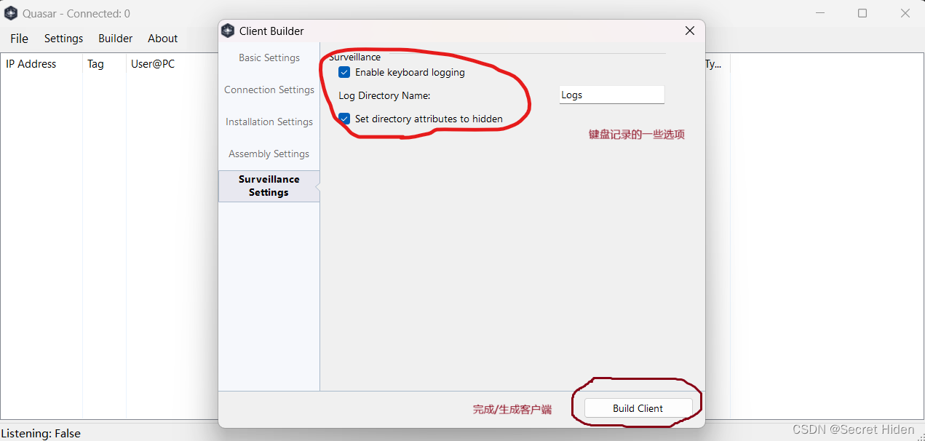Open the Builder menu

point(116,39)
